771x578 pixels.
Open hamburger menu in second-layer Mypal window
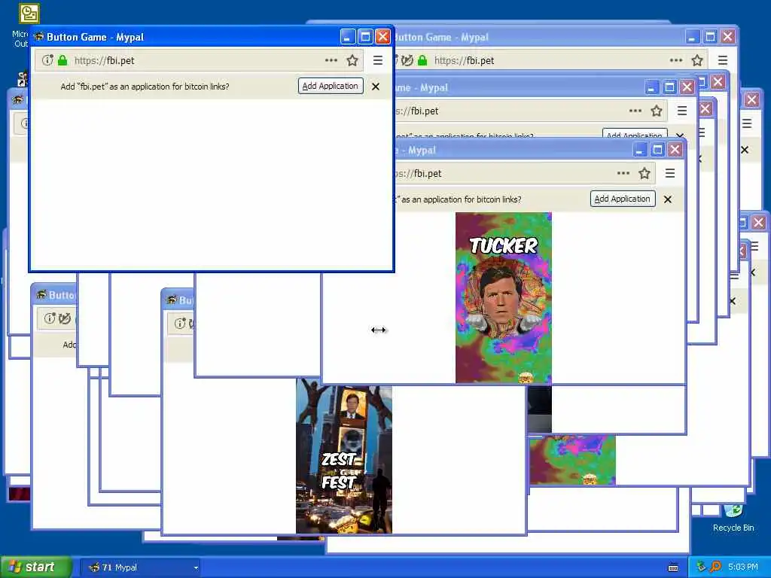coord(681,111)
